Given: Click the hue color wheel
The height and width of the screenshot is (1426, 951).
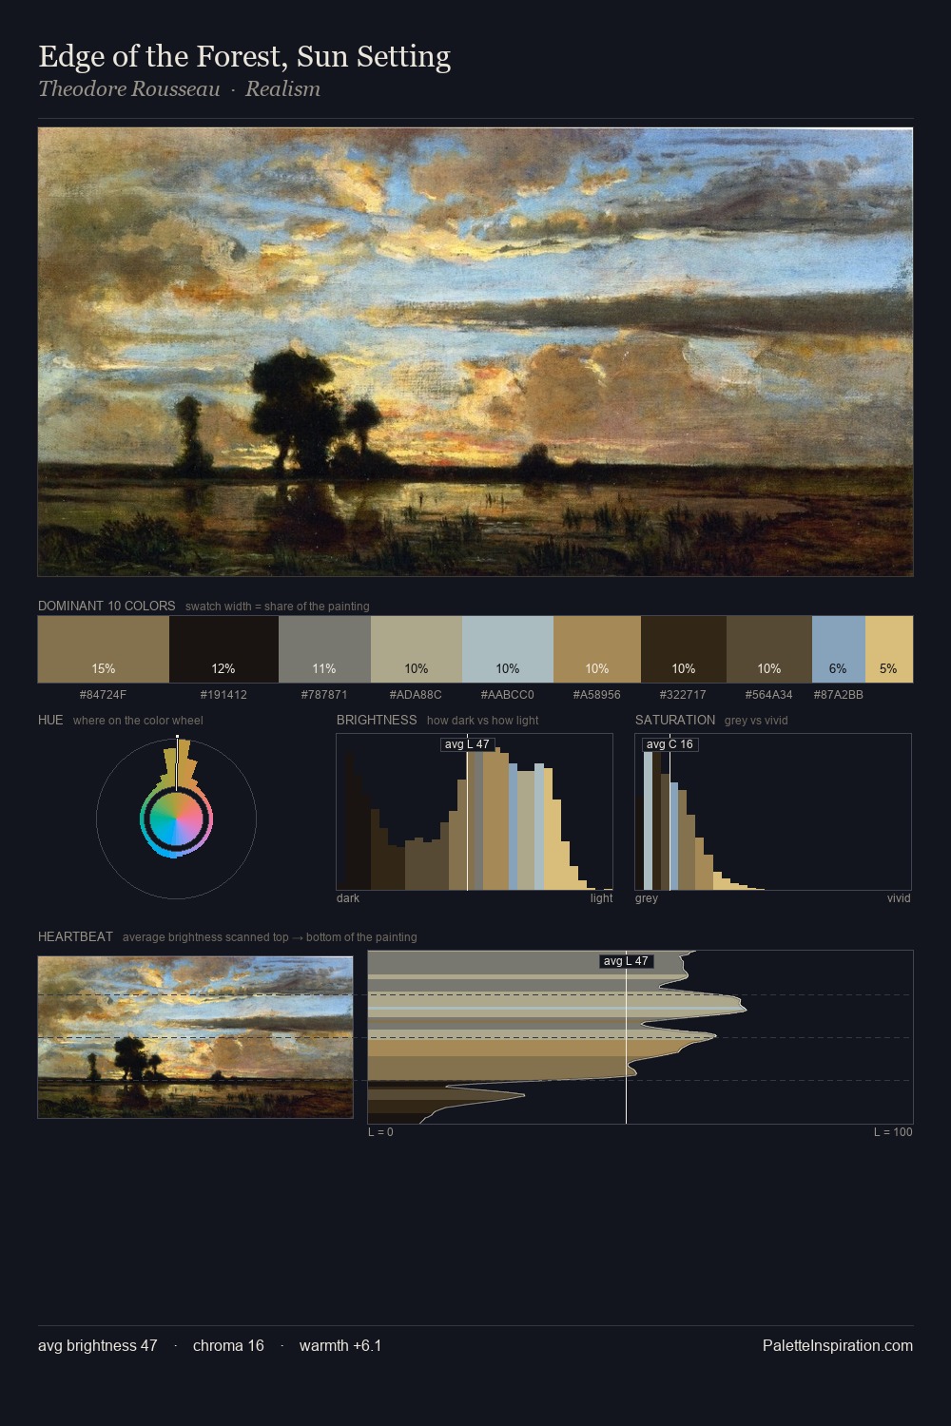Looking at the screenshot, I should [x=176, y=818].
